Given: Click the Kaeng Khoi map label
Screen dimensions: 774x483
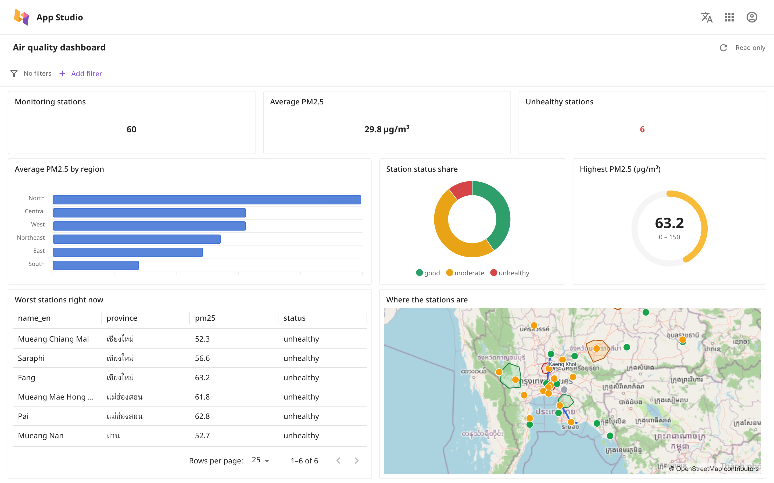Looking at the screenshot, I should [562, 364].
